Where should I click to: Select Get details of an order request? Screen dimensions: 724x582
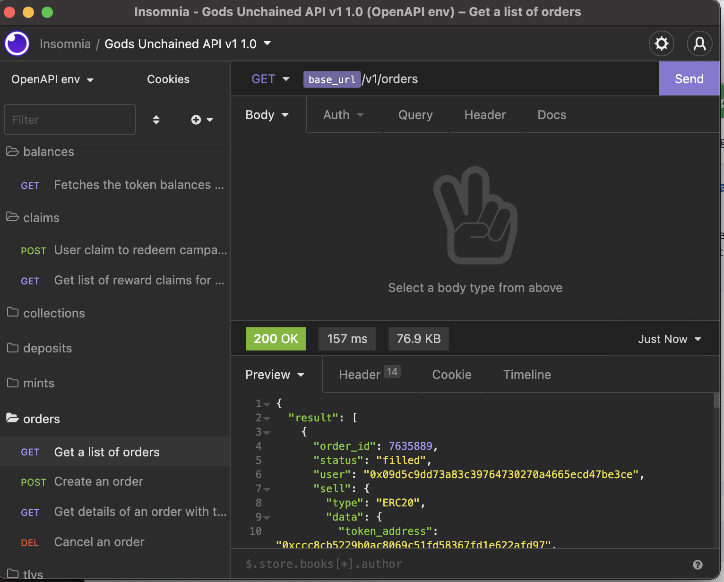tap(115, 512)
